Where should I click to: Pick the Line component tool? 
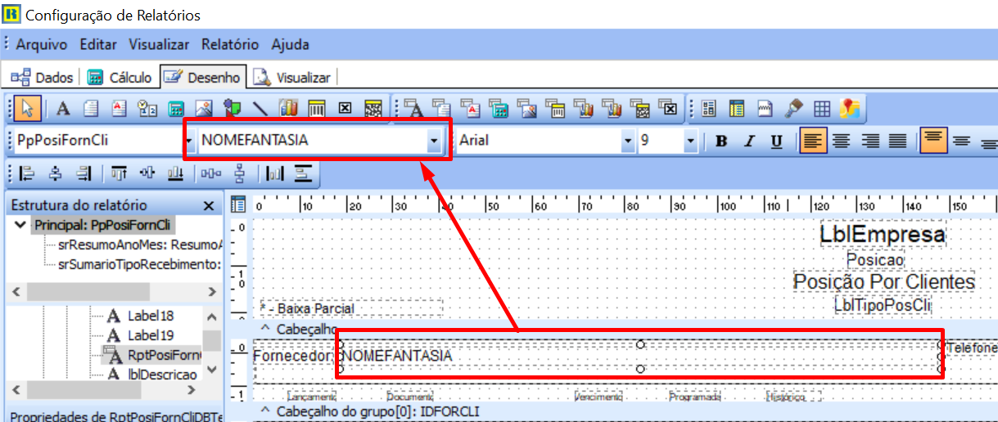[260, 107]
